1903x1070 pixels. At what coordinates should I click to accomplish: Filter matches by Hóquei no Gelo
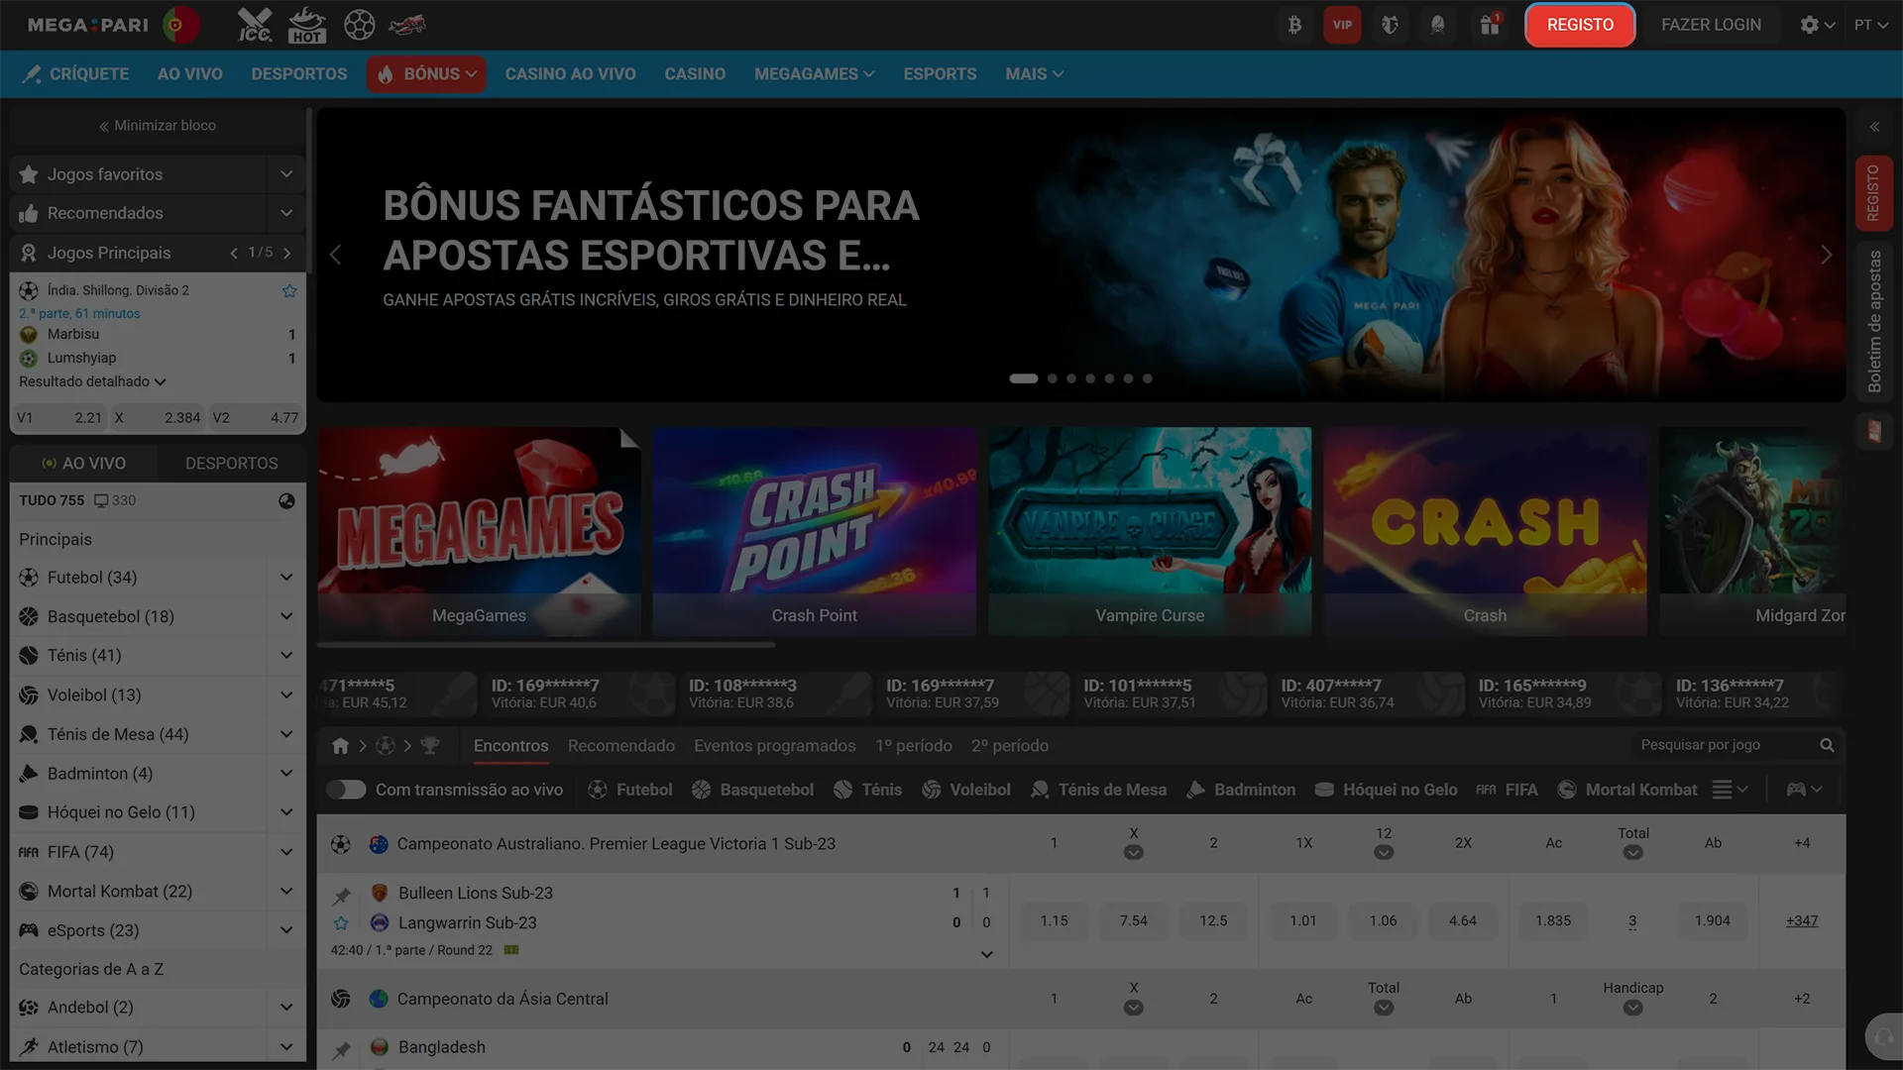[1386, 790]
